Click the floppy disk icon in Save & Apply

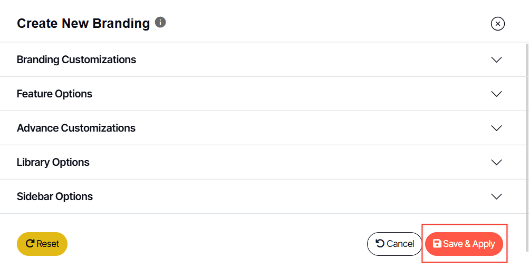click(x=437, y=244)
